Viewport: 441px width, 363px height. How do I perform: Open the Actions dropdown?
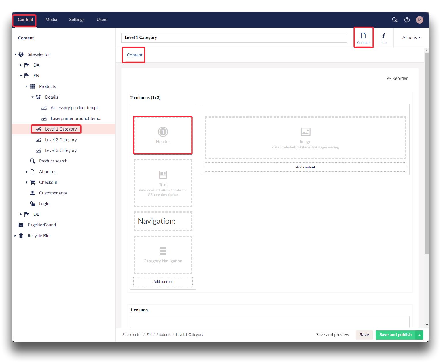coord(411,37)
